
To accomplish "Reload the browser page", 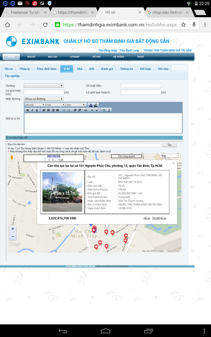I will tap(45, 25).
